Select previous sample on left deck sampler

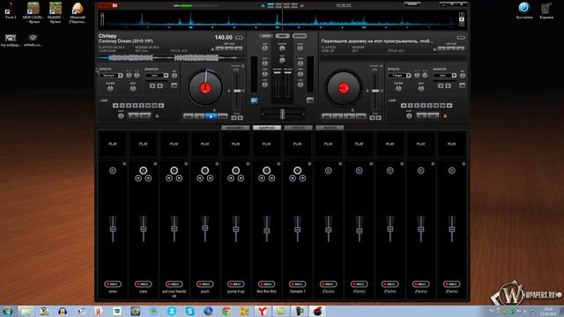tap(152, 86)
